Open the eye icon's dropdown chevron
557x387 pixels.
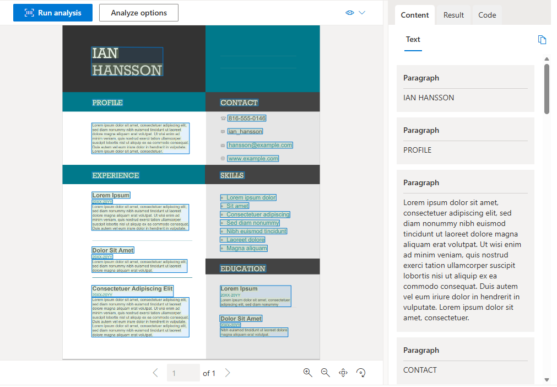[361, 12]
